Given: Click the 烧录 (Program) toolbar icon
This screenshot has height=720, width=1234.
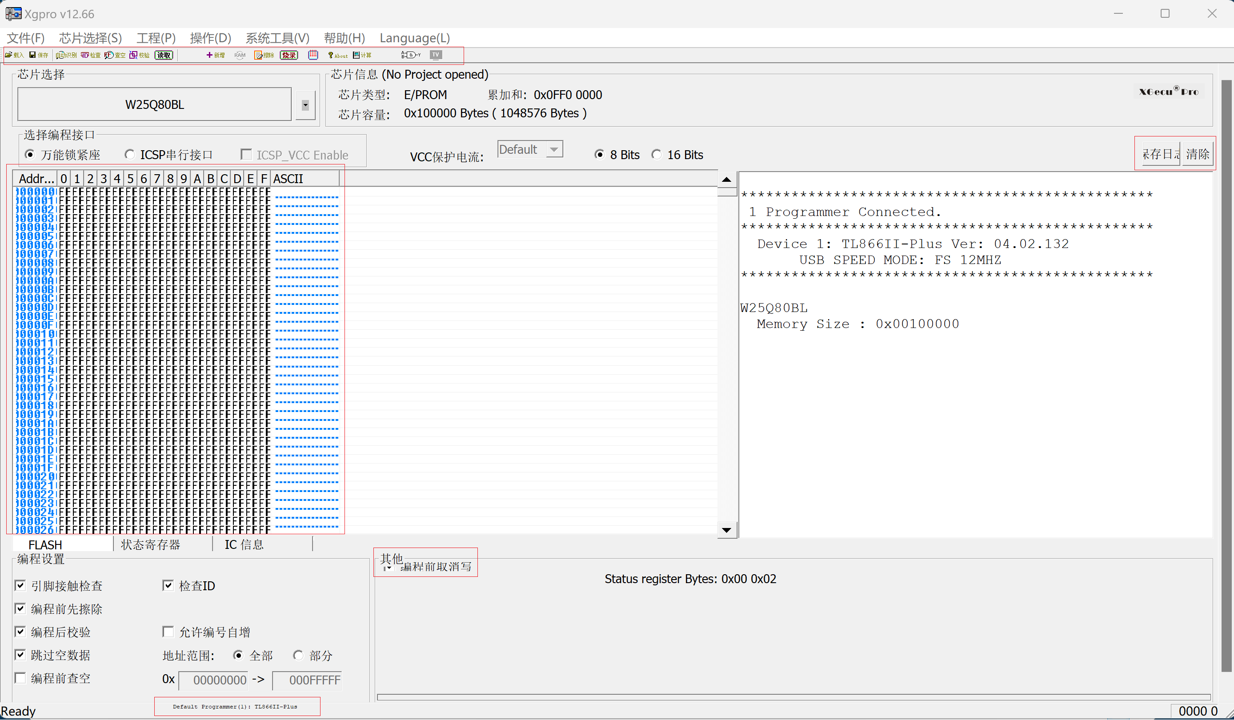Looking at the screenshot, I should coord(289,55).
